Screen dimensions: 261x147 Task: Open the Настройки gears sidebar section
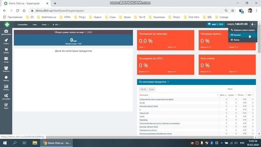6,97
